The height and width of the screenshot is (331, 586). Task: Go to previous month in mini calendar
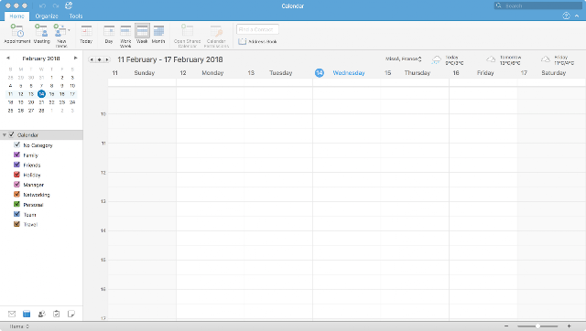pyautogui.click(x=8, y=59)
